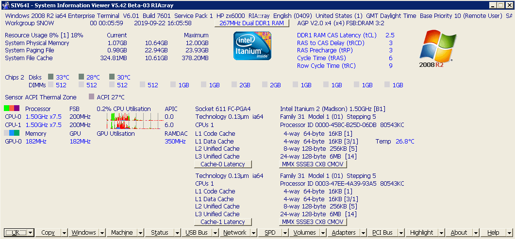Click the CPU-0 utilisation graph
The height and width of the screenshot is (239, 515).
pos(135,117)
